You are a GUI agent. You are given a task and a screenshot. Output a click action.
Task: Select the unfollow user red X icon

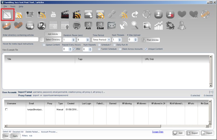point(170,14)
